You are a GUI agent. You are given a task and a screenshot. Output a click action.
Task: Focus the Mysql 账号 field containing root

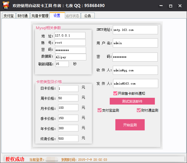[x=70, y=42]
